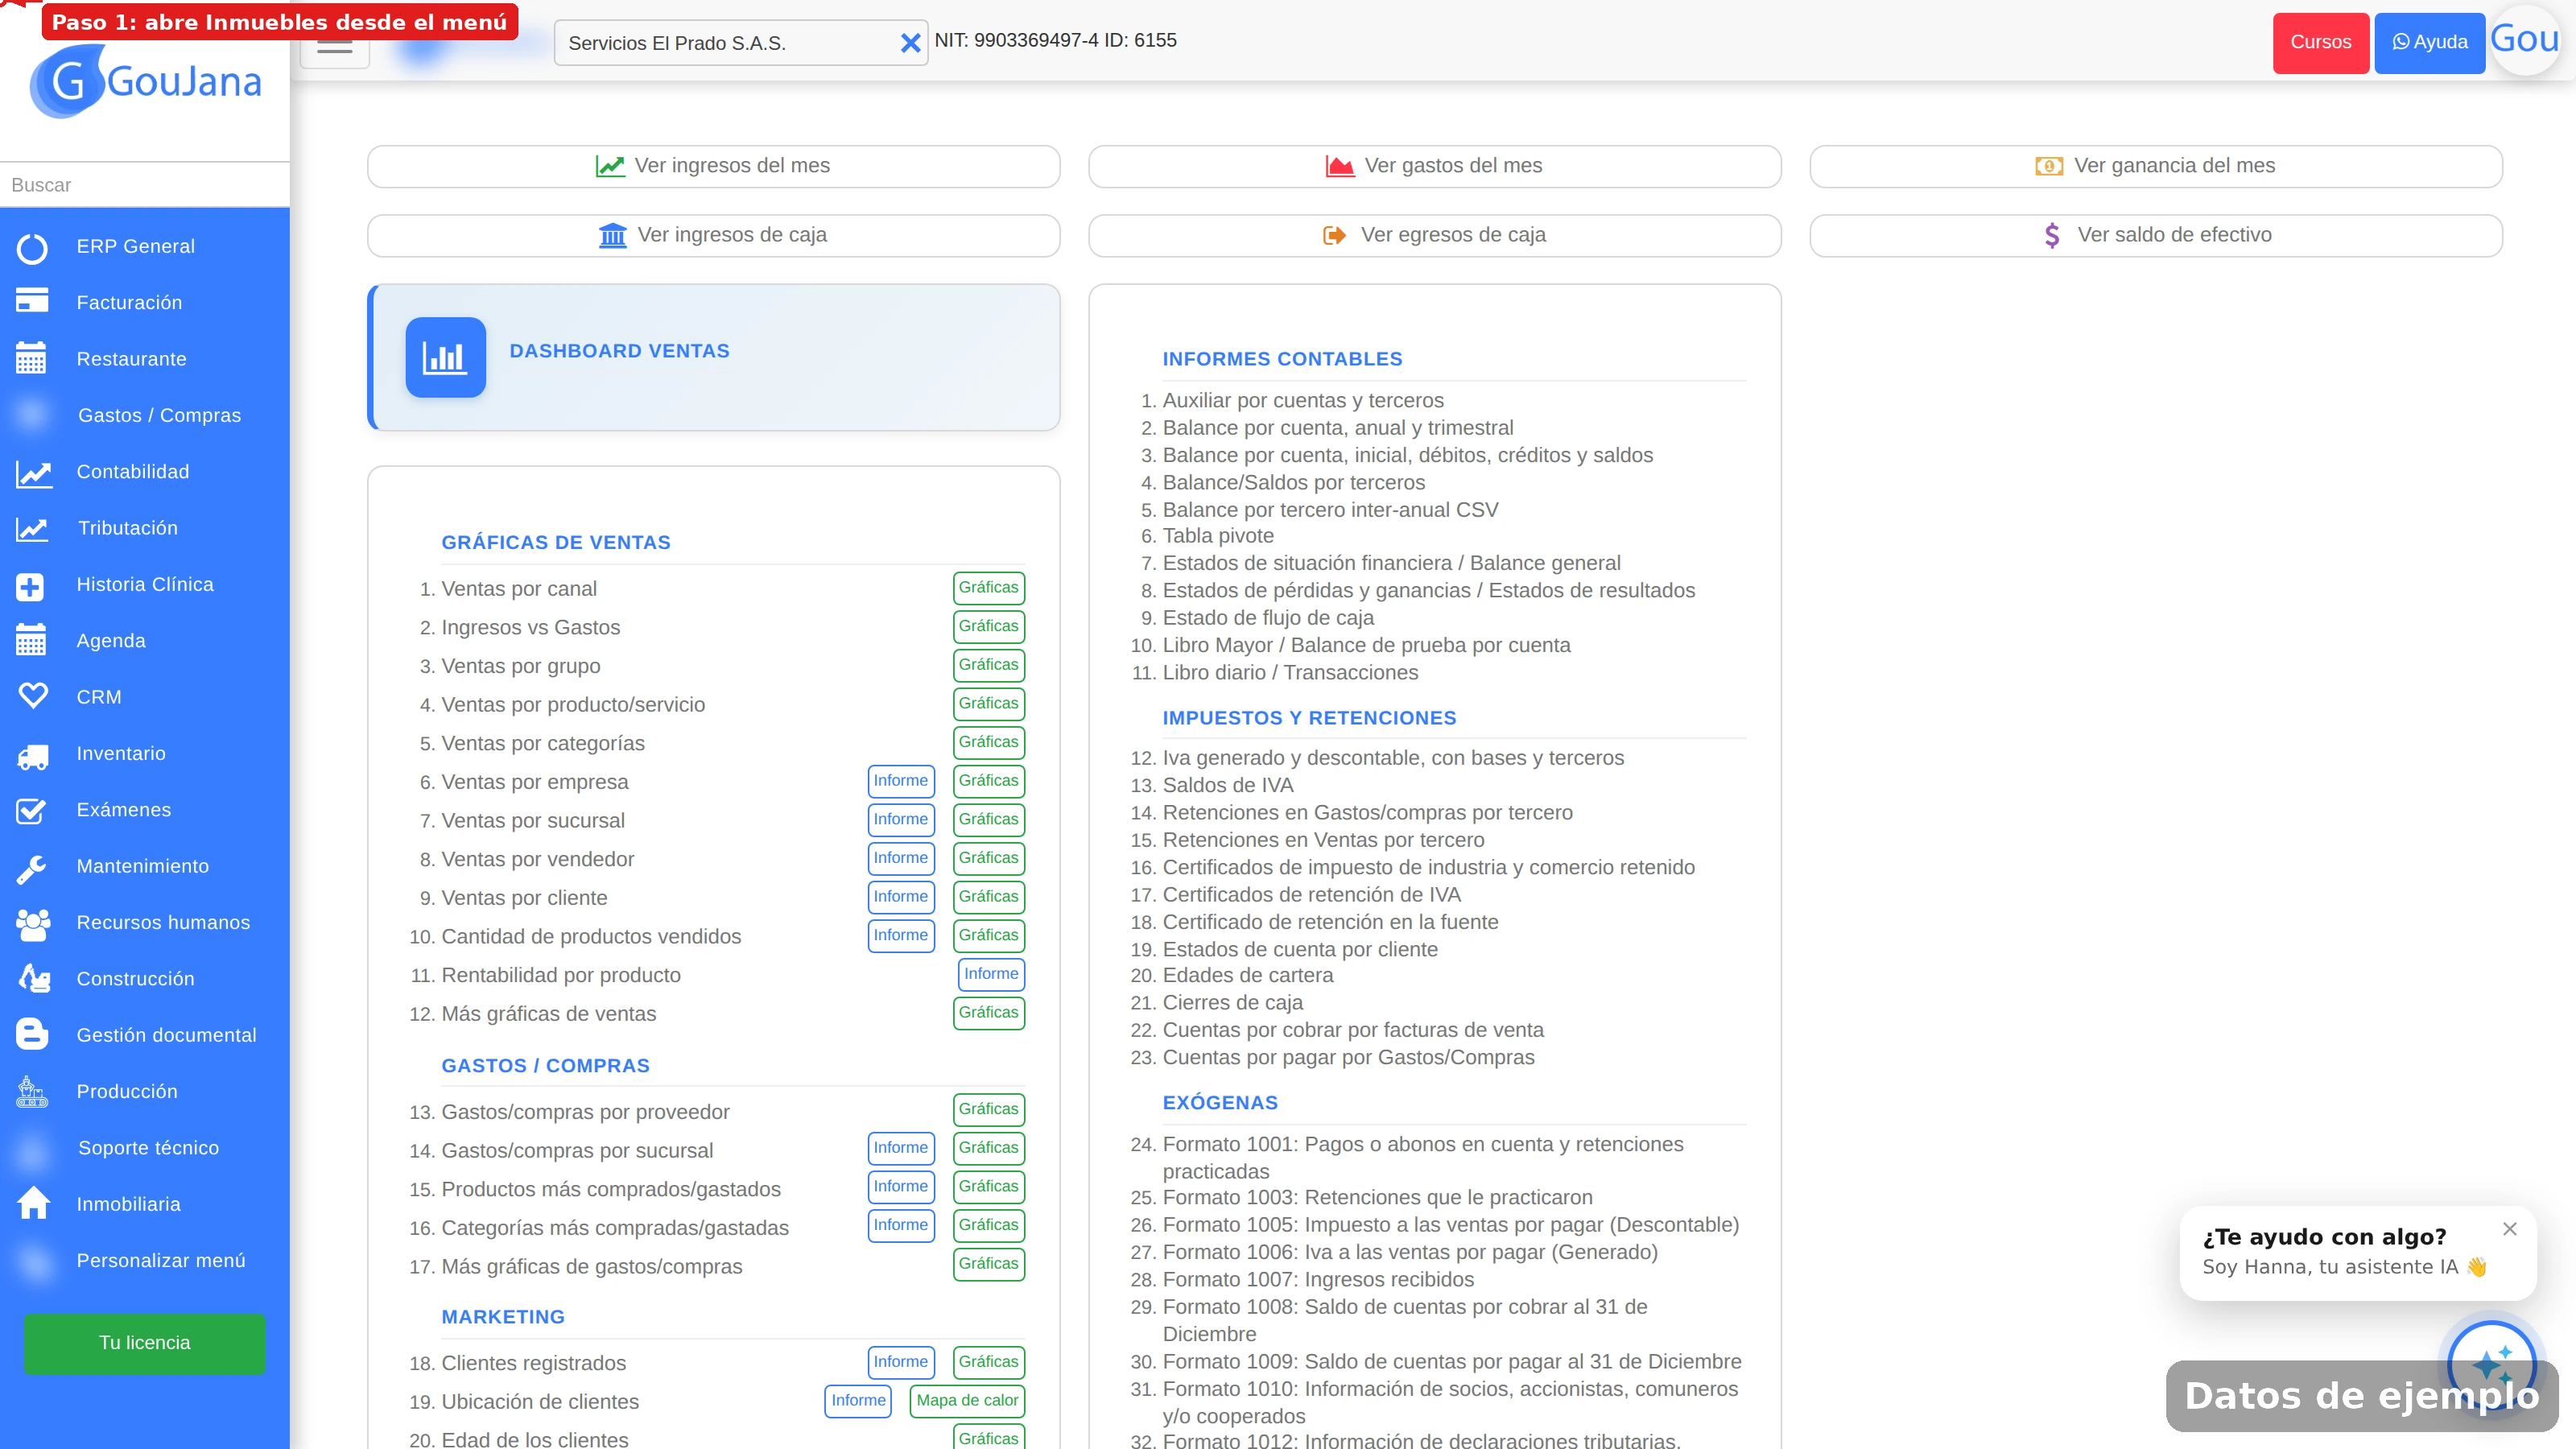Open Saldos de IVA report
The image size is (2576, 1449).
(x=1227, y=786)
